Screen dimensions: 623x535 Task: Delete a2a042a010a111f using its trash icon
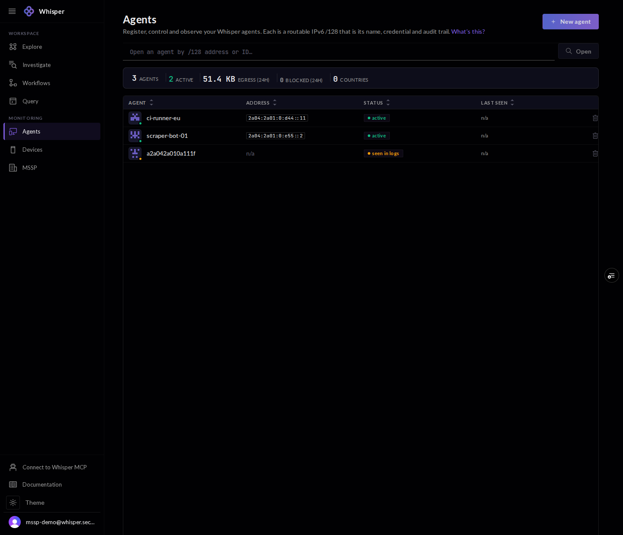[595, 153]
